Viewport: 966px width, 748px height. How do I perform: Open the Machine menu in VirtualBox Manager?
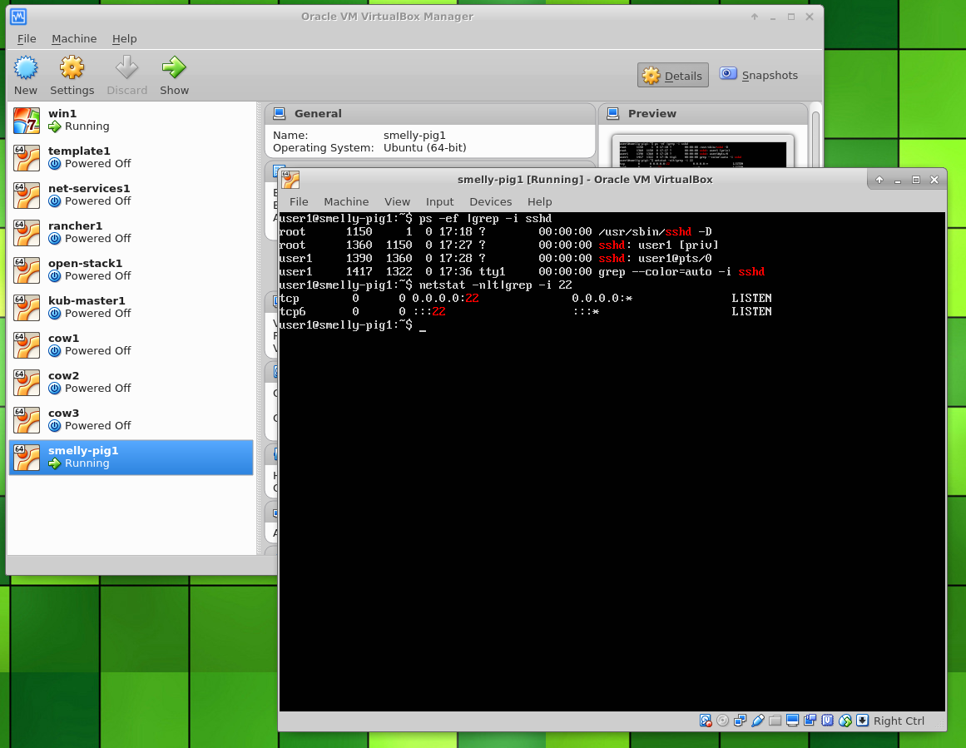click(x=74, y=39)
